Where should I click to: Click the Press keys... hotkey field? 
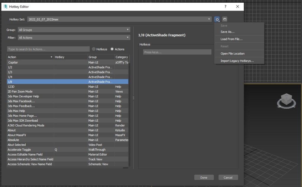click(x=177, y=52)
